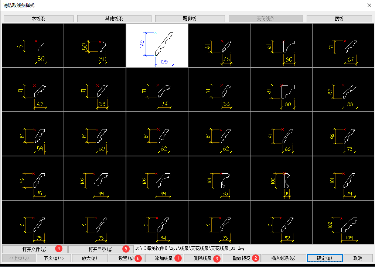Screen dimensions: 375x267
Task: Pick the 101 by 82 molding profile
Action: click(281, 222)
